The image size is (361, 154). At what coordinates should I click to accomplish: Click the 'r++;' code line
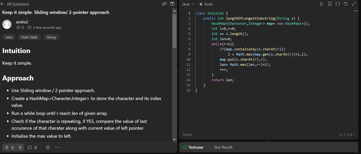coord(224,70)
